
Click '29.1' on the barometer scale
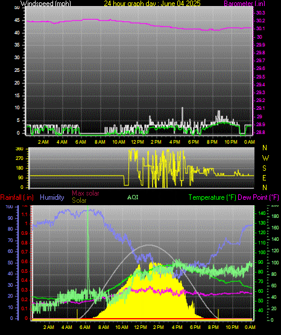[x=260, y=108]
